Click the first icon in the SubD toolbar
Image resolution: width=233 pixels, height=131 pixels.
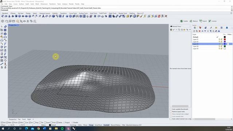3,16
